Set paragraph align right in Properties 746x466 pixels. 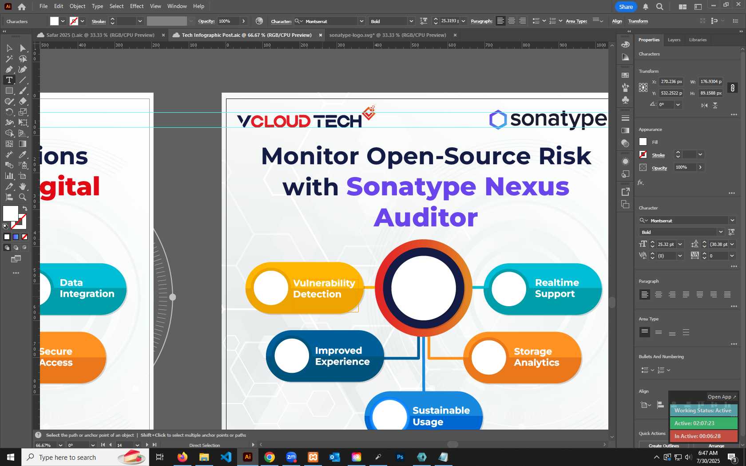coord(672,294)
